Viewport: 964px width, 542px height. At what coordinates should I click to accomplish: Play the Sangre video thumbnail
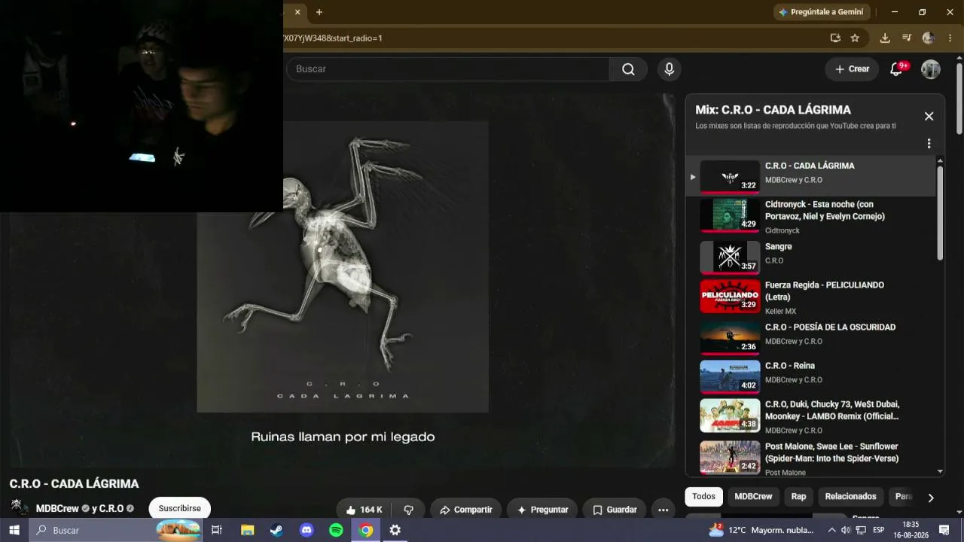pyautogui.click(x=730, y=257)
